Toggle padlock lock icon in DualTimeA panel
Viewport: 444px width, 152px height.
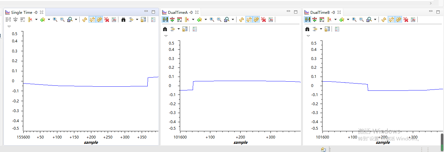coord(185,29)
